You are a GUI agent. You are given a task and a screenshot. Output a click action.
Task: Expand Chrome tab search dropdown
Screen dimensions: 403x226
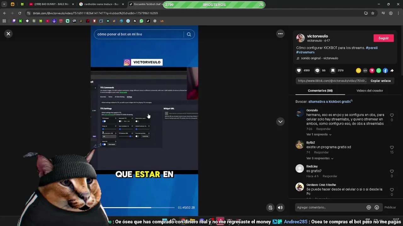pyautogui.click(x=4, y=4)
